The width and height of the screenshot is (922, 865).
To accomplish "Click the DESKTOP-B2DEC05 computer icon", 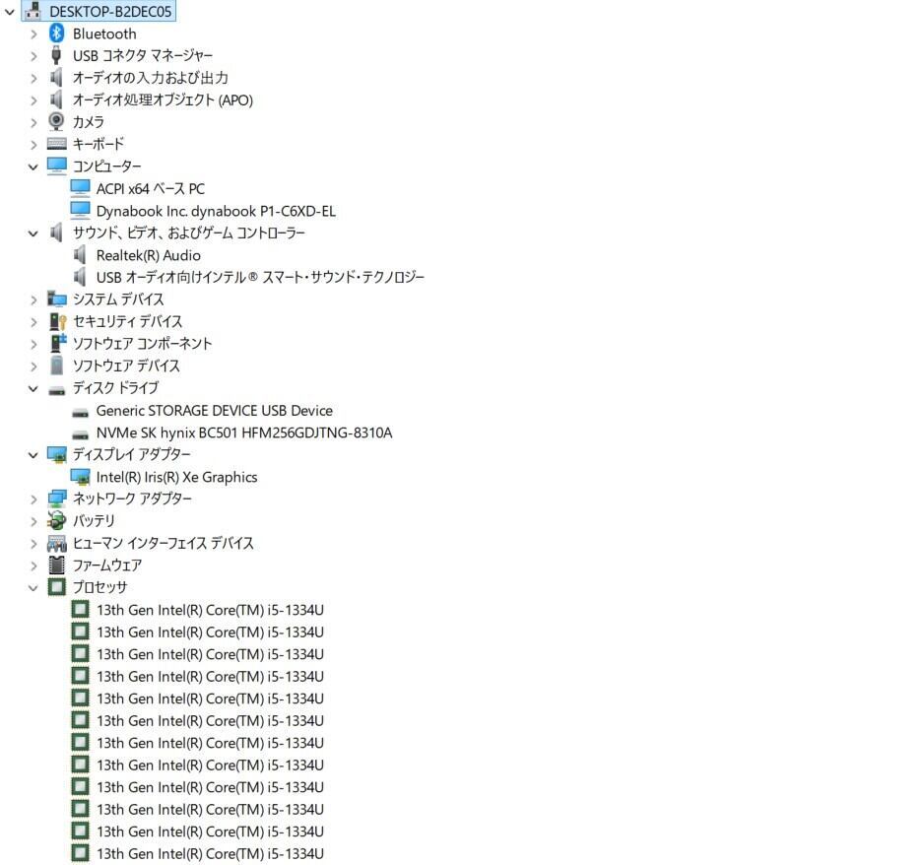I will (x=33, y=11).
